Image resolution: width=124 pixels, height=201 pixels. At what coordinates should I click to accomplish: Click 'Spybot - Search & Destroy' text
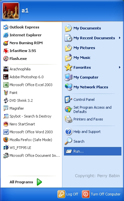[30, 116]
